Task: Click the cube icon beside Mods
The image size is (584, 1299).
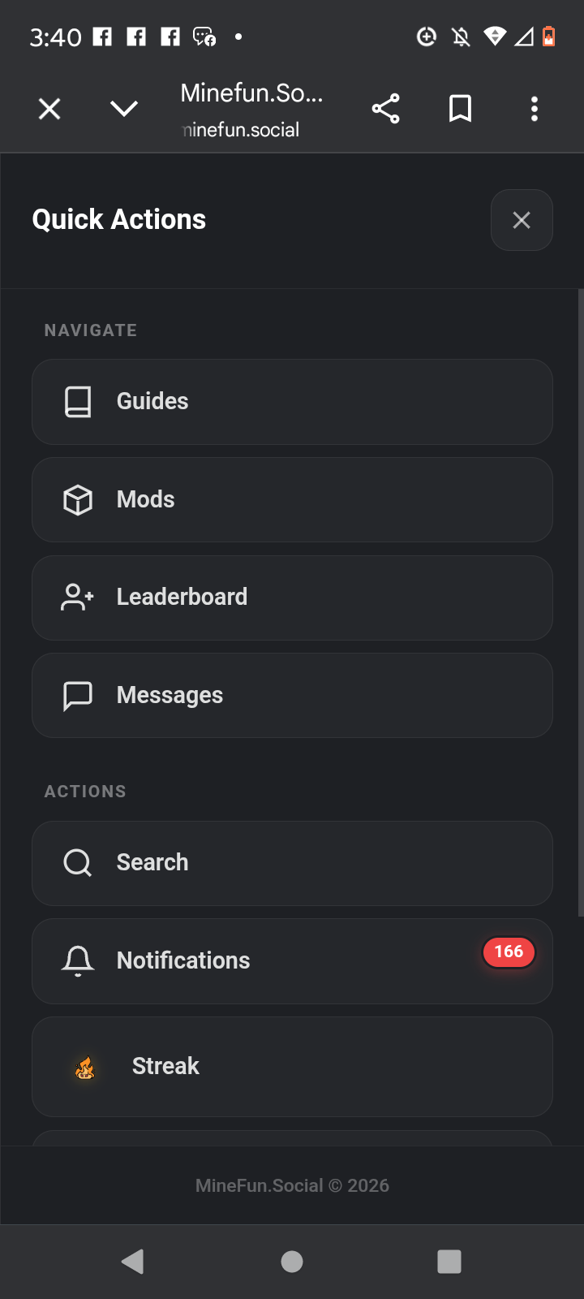Action: pyautogui.click(x=78, y=500)
